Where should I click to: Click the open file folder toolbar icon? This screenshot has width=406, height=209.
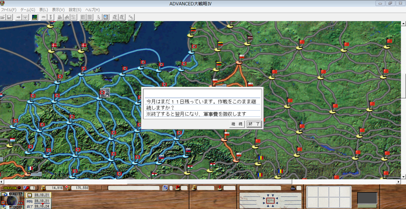(x=3, y=17)
